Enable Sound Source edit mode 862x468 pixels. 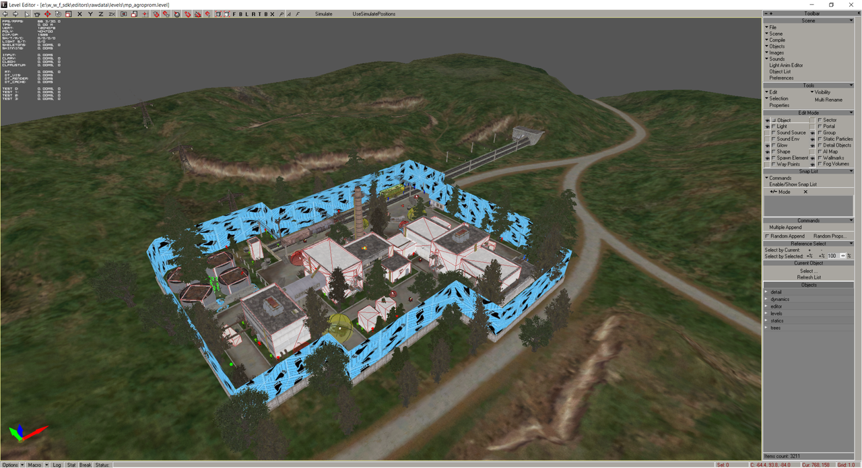(774, 133)
